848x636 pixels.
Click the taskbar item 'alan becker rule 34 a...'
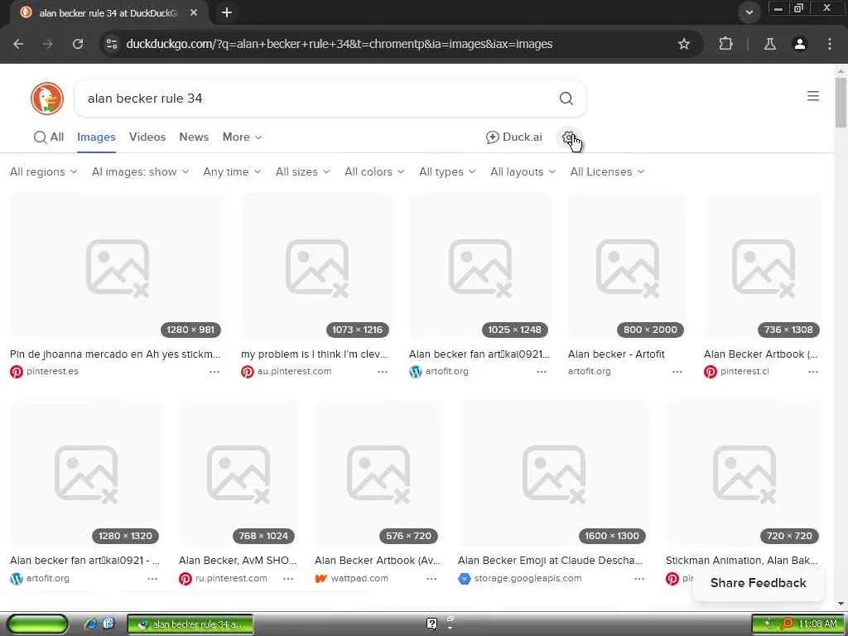click(190, 624)
